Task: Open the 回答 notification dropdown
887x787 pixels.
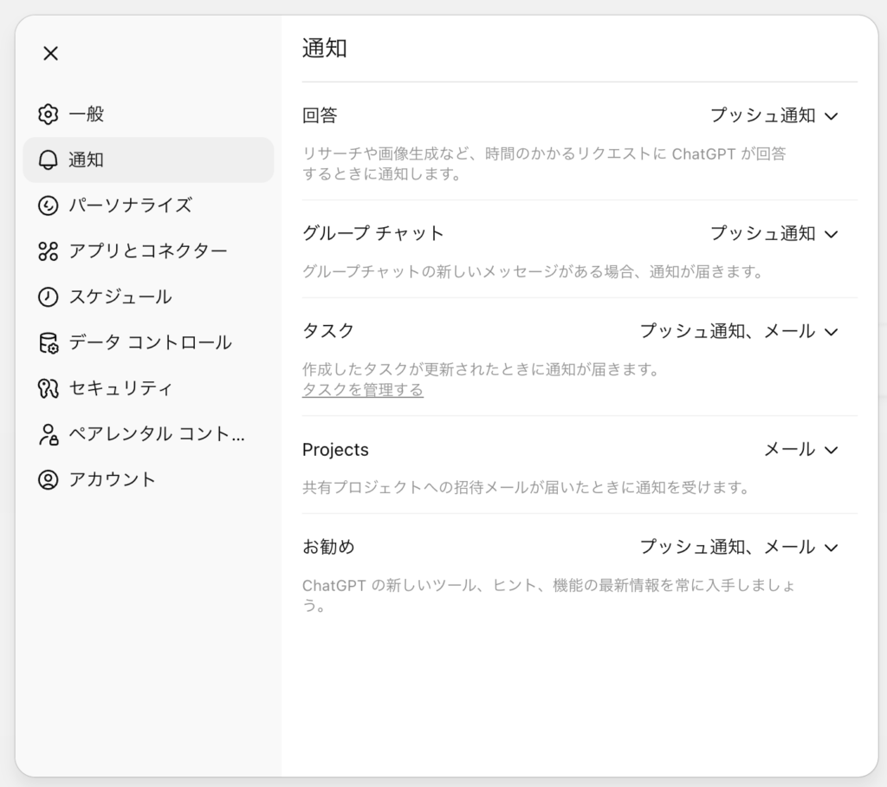Action: [x=774, y=115]
